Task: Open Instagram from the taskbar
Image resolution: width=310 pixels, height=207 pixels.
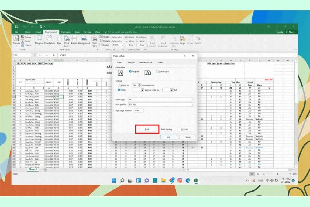Action: (x=180, y=180)
